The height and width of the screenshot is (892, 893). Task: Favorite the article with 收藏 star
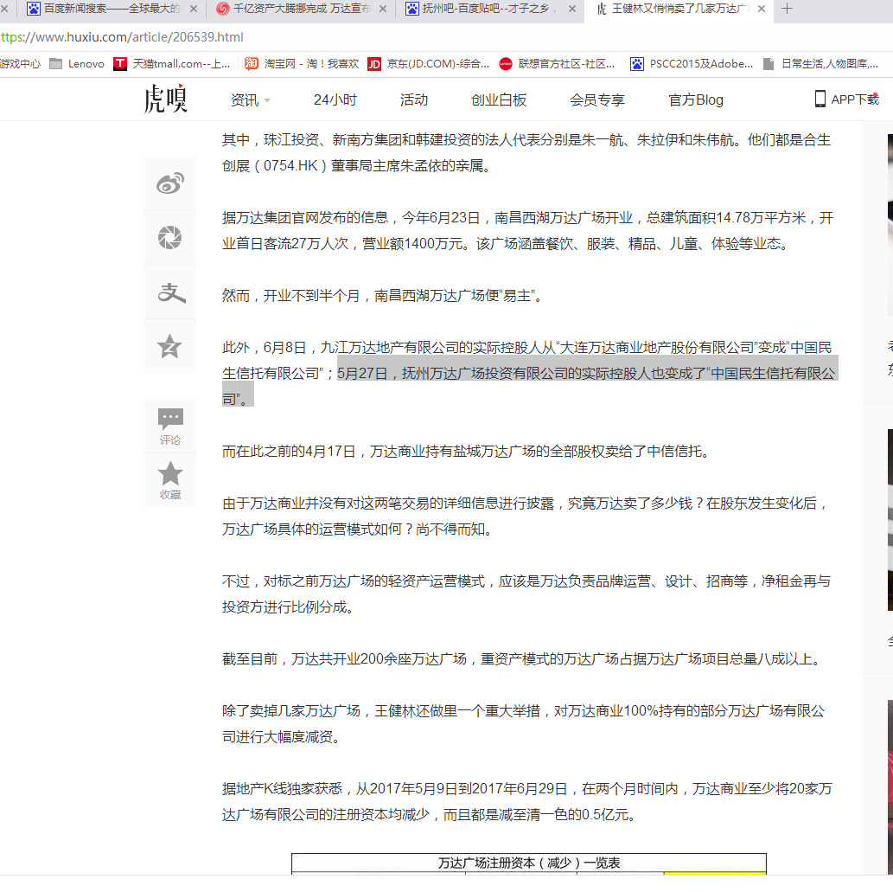point(170,480)
